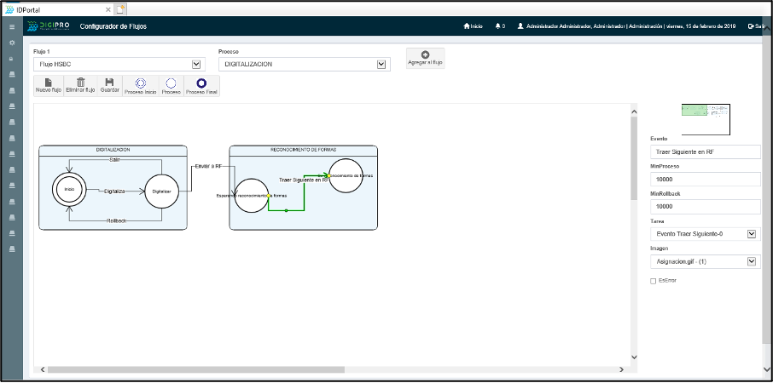The height and width of the screenshot is (383, 773).
Task: Select the Proceso Final node tool
Action: point(201,85)
